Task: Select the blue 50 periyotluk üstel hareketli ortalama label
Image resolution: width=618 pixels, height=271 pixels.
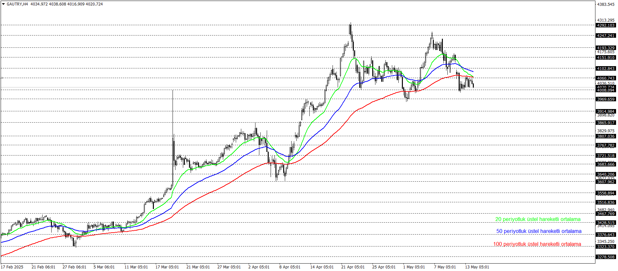Action: 539,231
